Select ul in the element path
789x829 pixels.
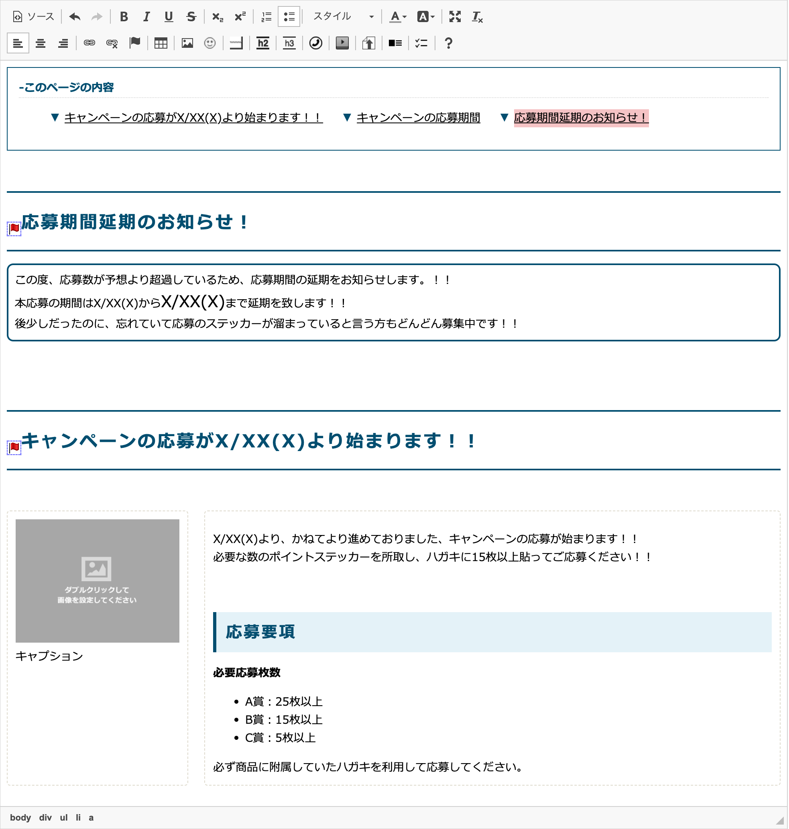coord(63,817)
